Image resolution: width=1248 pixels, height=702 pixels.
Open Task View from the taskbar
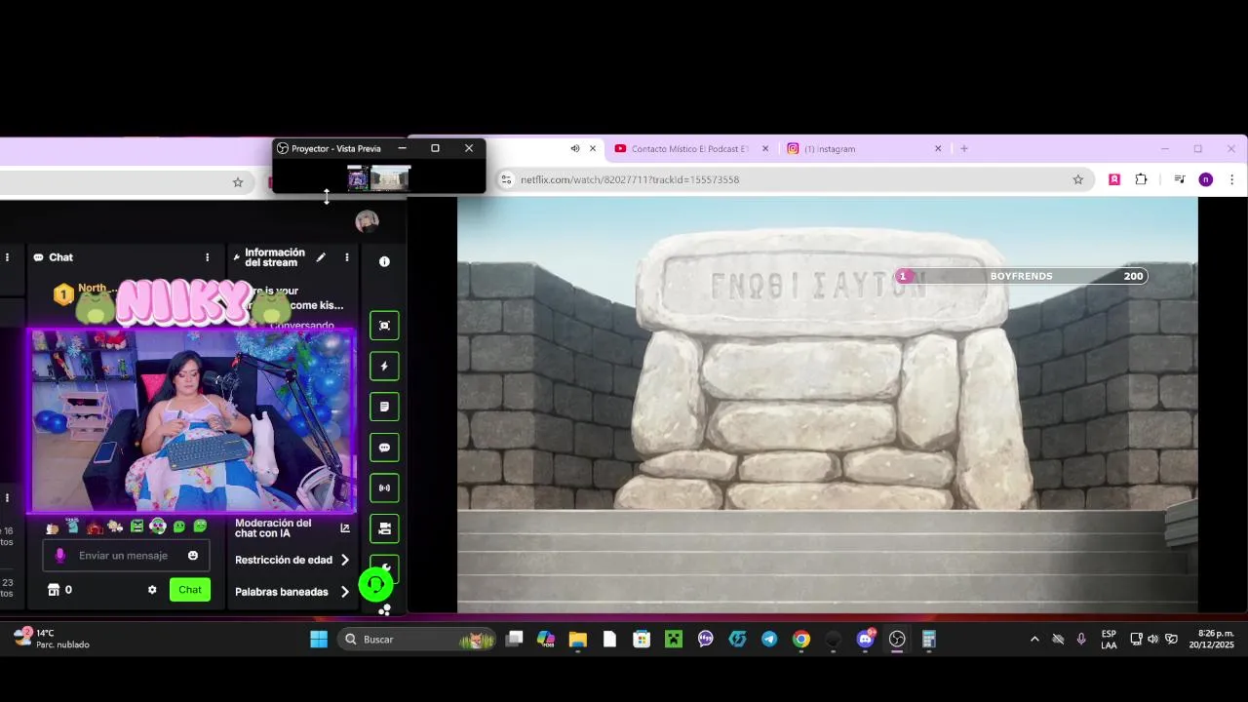(514, 640)
